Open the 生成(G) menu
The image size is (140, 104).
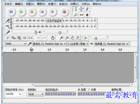tap(63, 4)
